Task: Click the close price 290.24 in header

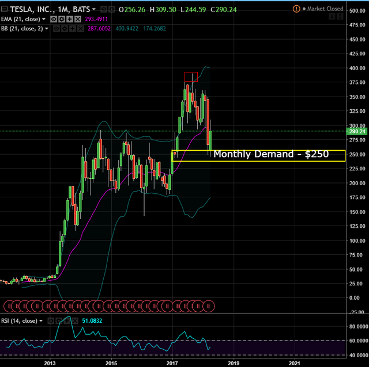Action: 226,9
